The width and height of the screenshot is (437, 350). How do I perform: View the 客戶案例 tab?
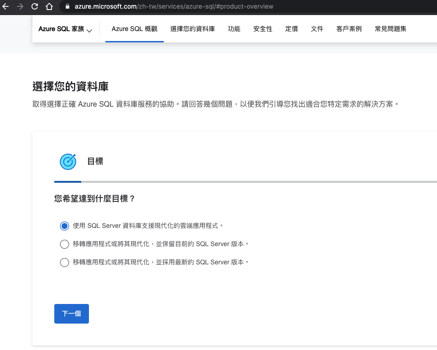(349, 29)
